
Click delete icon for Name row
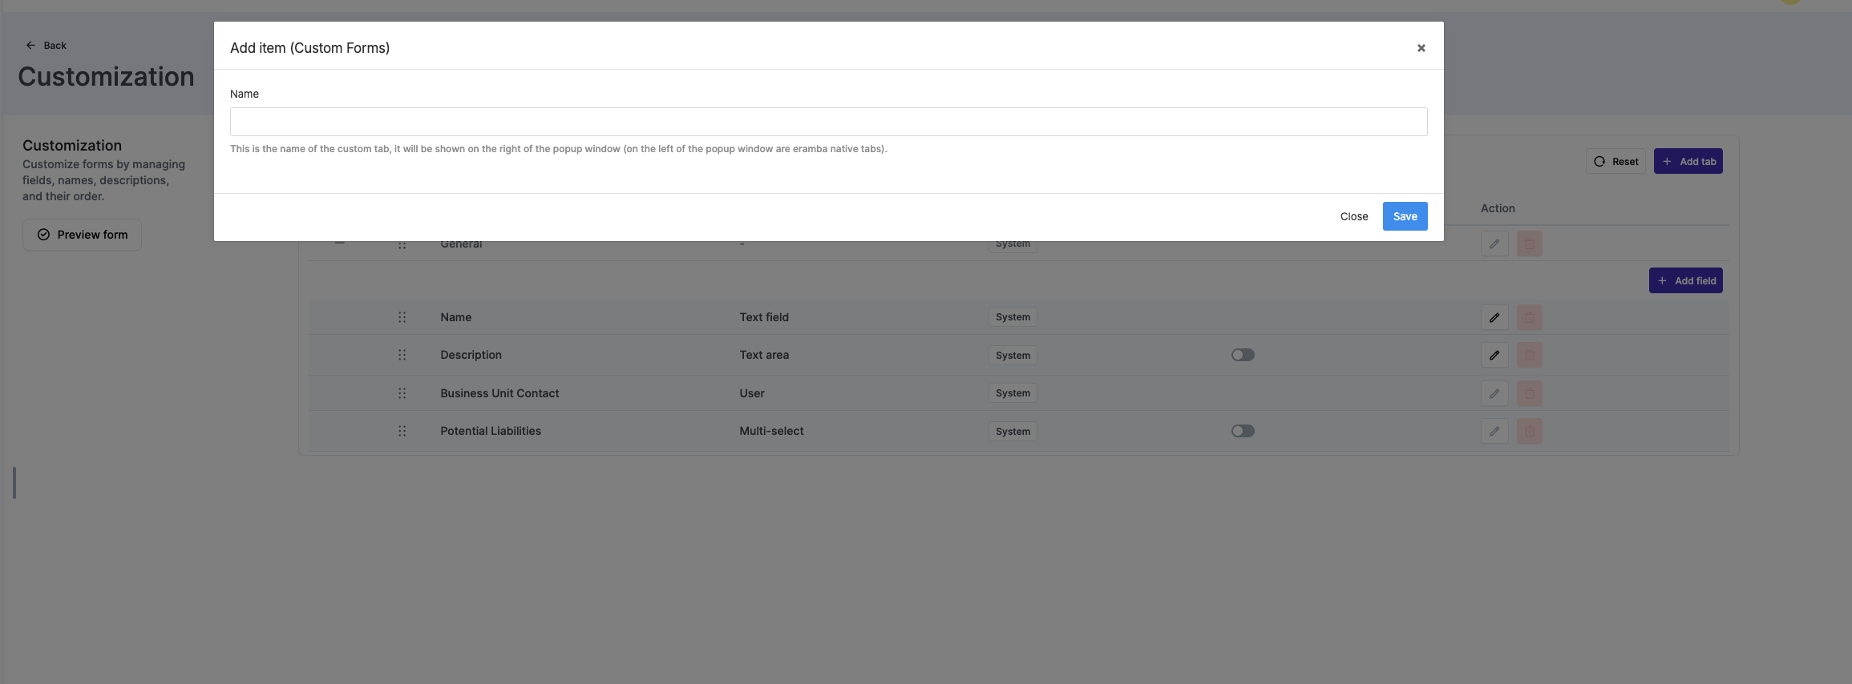pyautogui.click(x=1529, y=317)
